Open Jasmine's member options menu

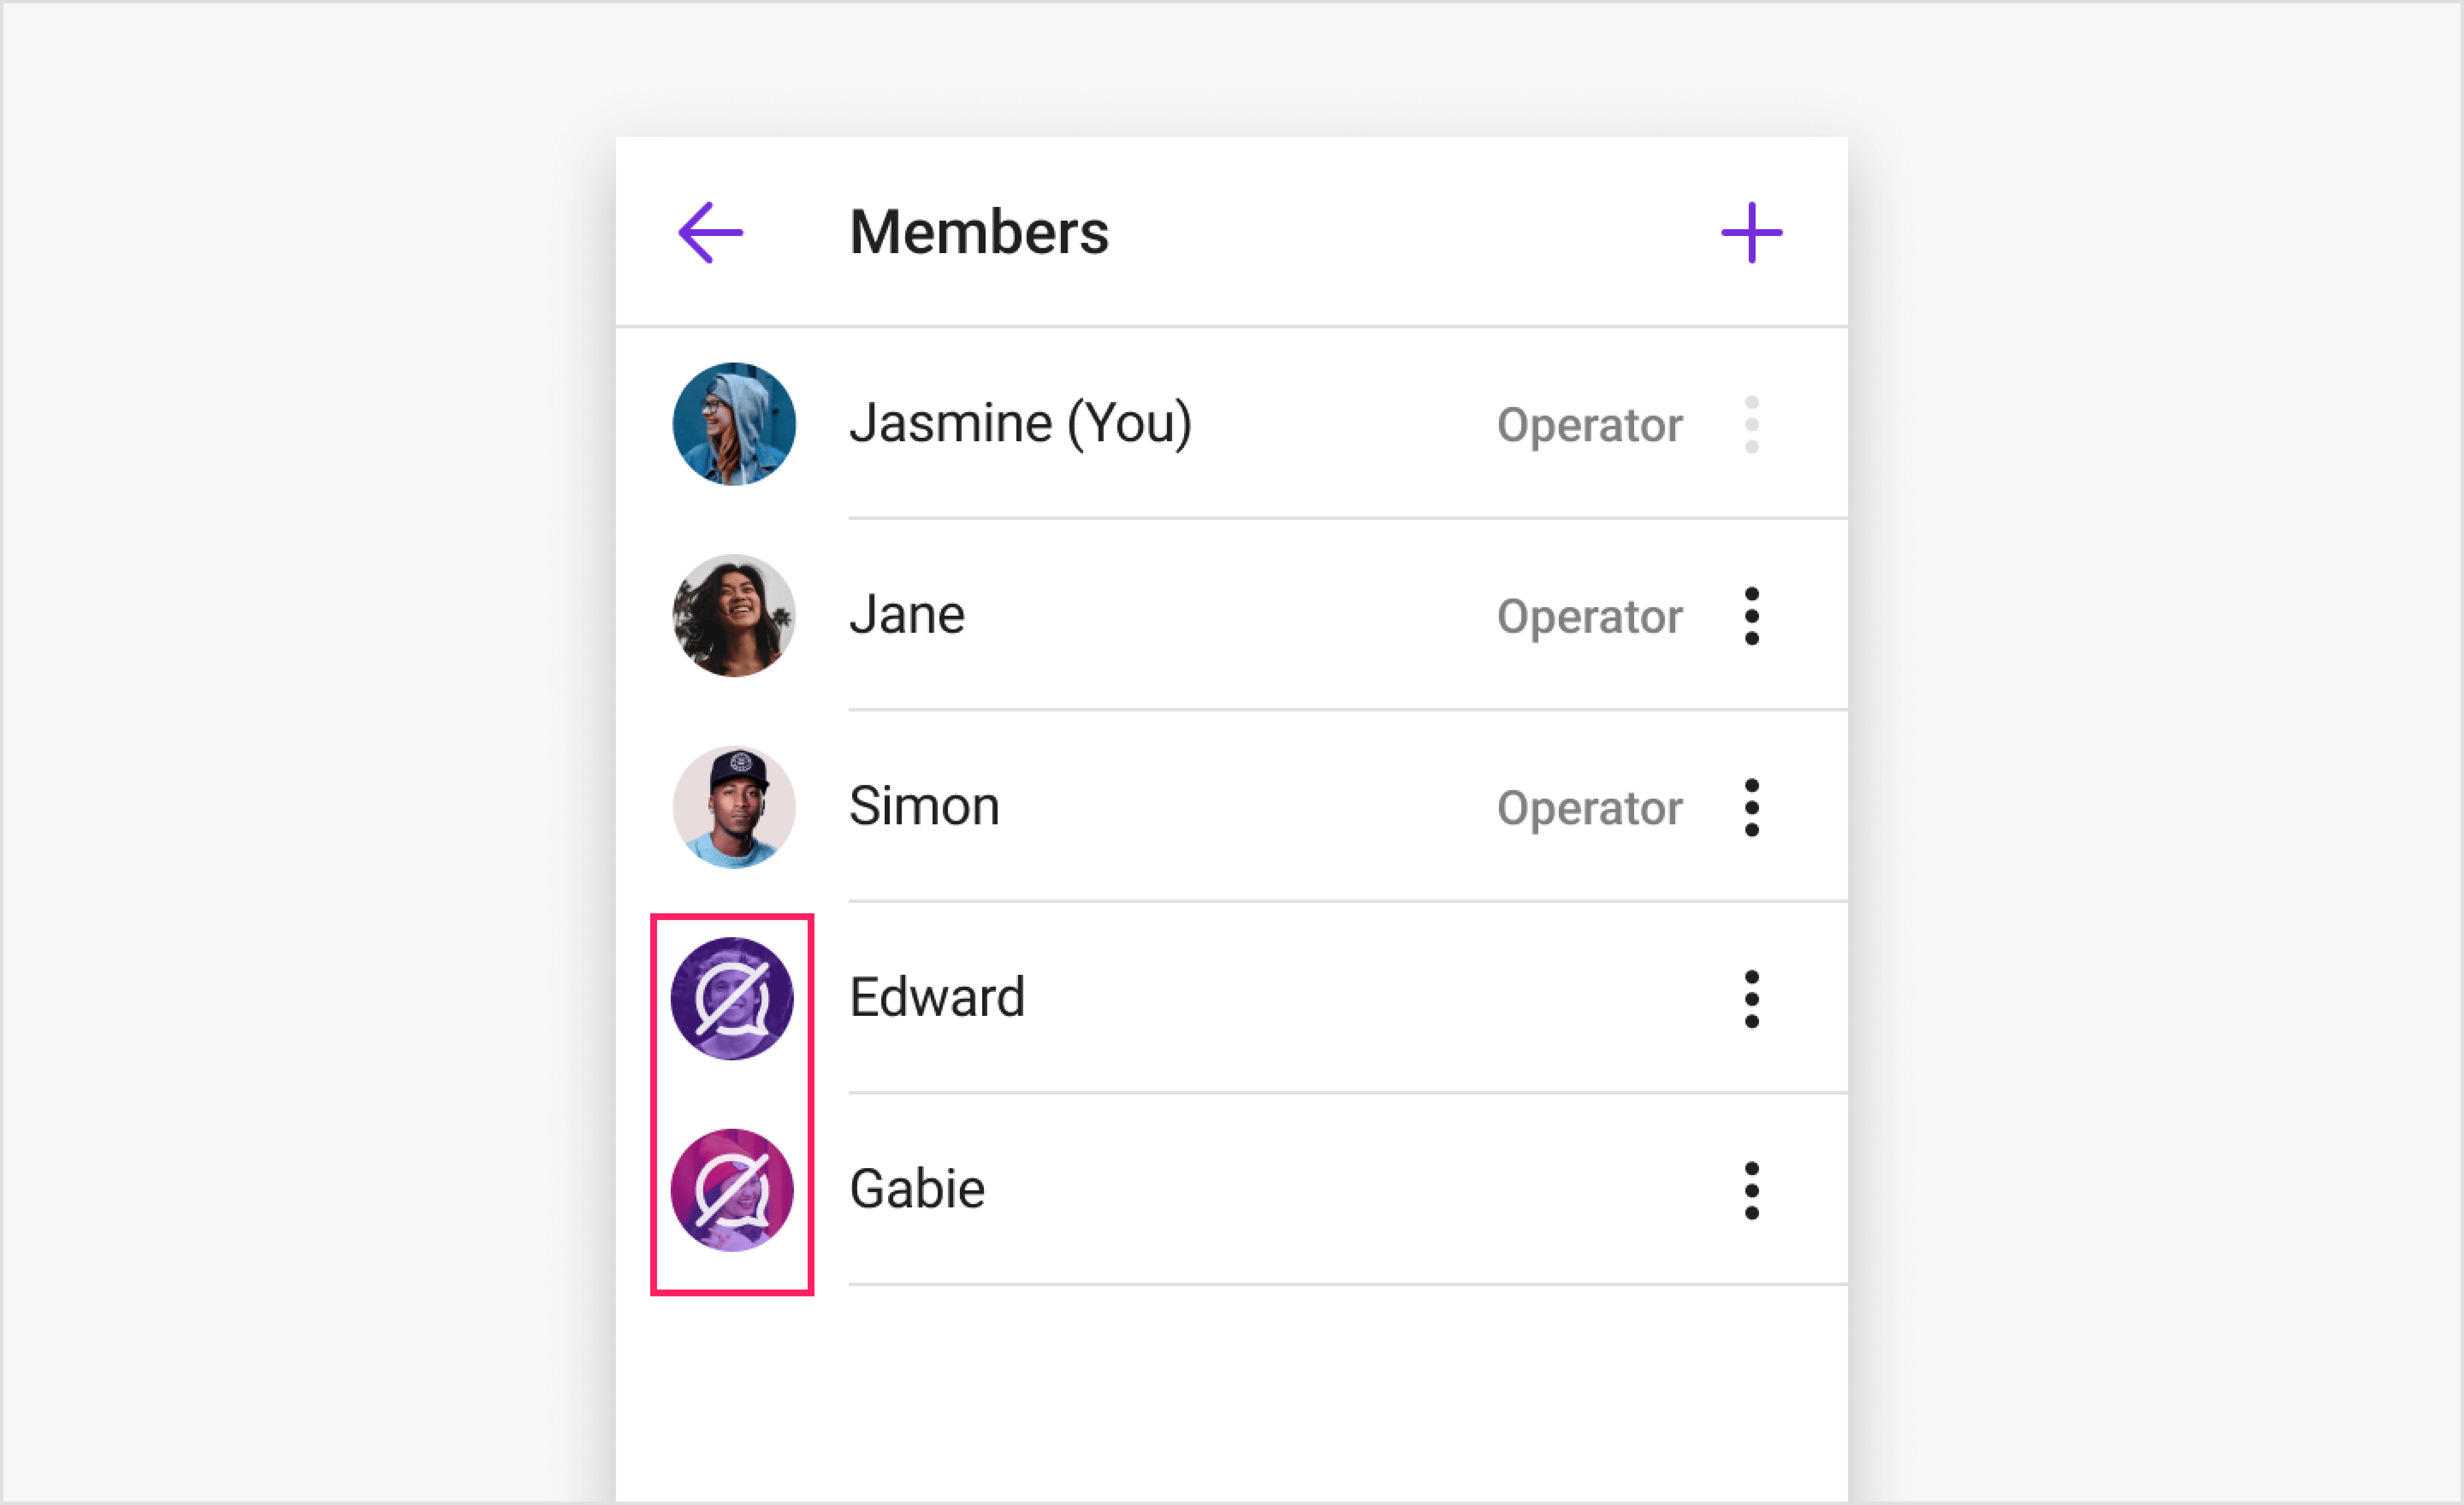click(x=1753, y=424)
